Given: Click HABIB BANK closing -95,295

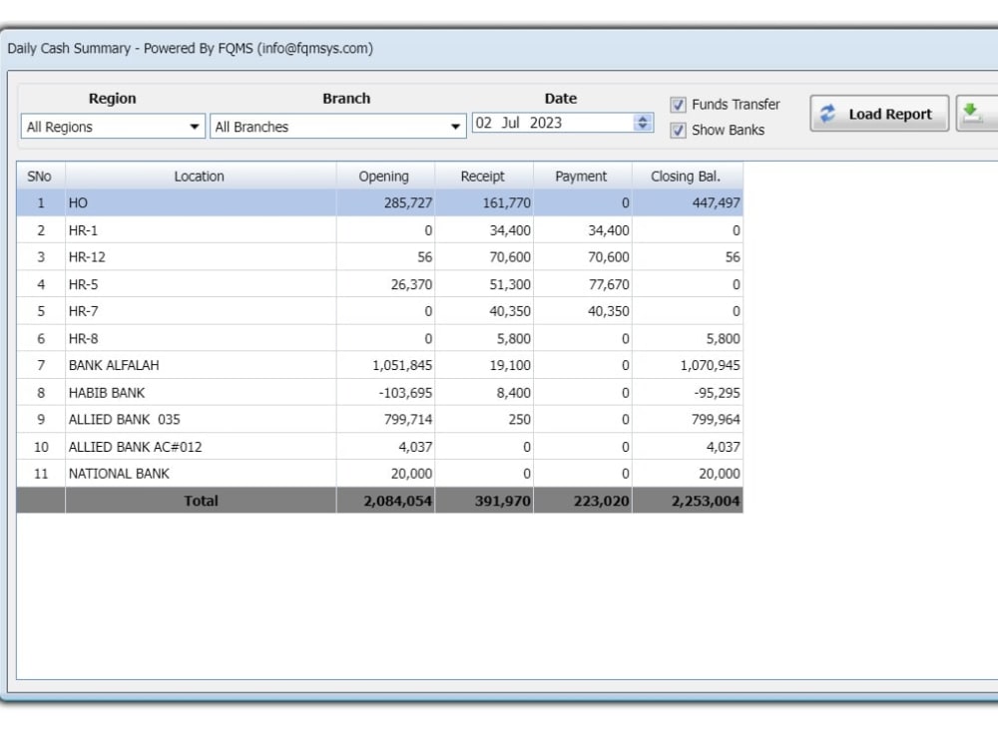Looking at the screenshot, I should 718,392.
